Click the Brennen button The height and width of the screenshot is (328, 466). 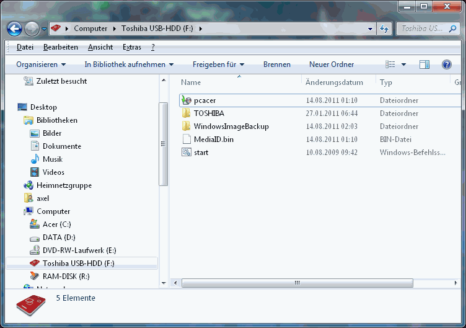277,64
